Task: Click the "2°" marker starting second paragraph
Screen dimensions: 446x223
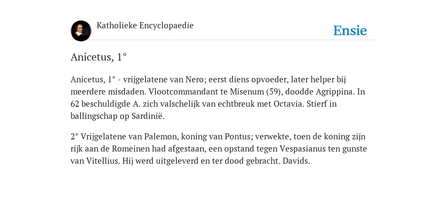Action: click(74, 136)
